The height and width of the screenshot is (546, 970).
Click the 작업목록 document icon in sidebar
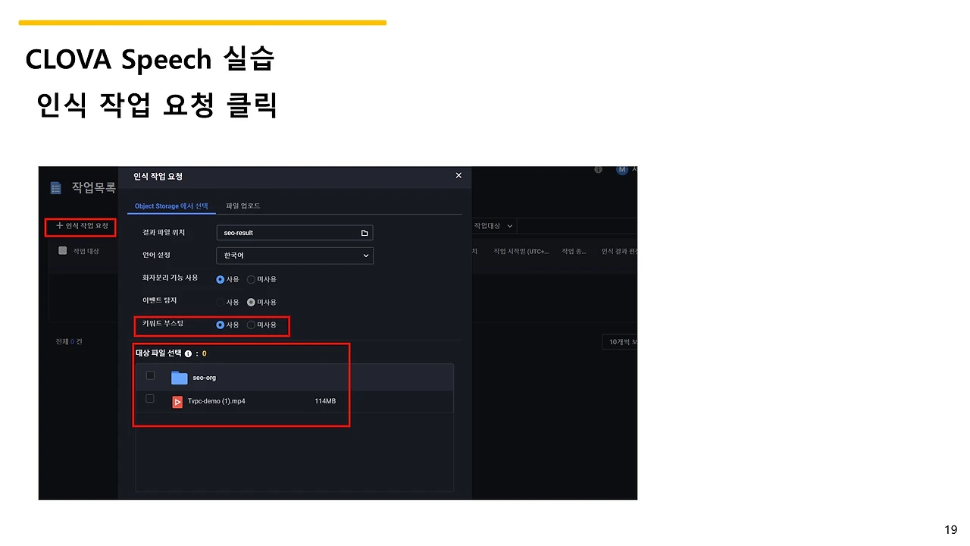pyautogui.click(x=55, y=188)
